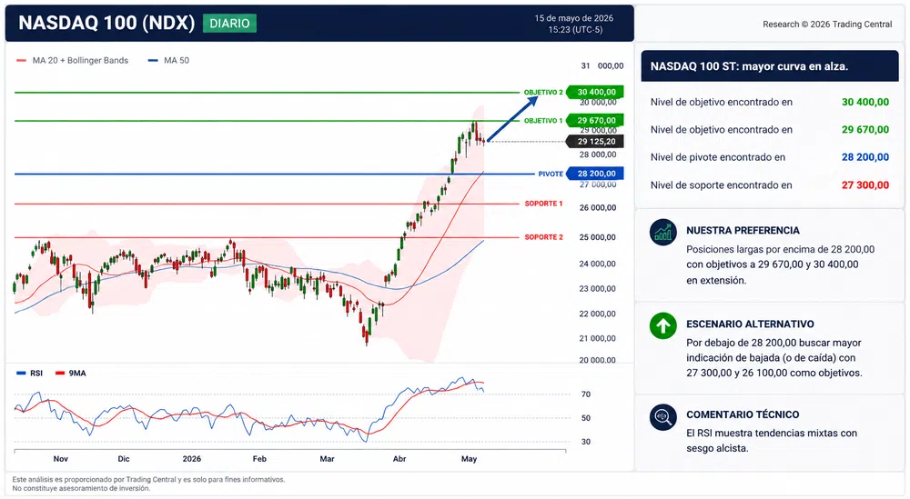Click the red MA 20 legend swatch
Screen dimensions: 910x499
coord(22,60)
